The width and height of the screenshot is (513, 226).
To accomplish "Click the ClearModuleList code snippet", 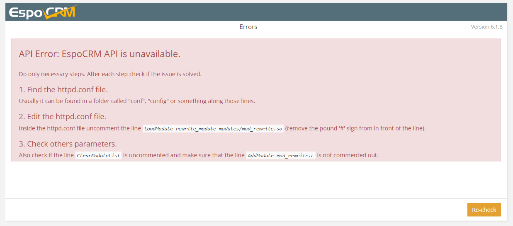I will click(x=98, y=156).
